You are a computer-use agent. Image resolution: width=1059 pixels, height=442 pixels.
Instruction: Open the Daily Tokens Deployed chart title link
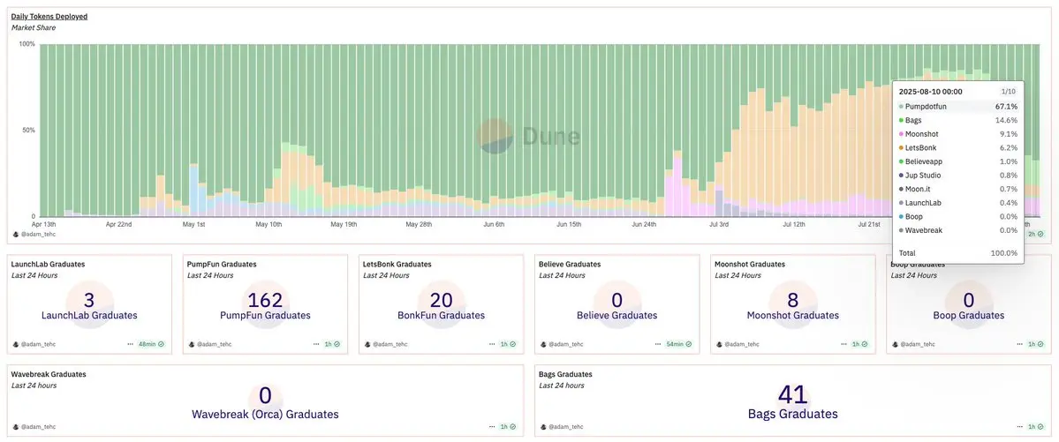(x=49, y=16)
